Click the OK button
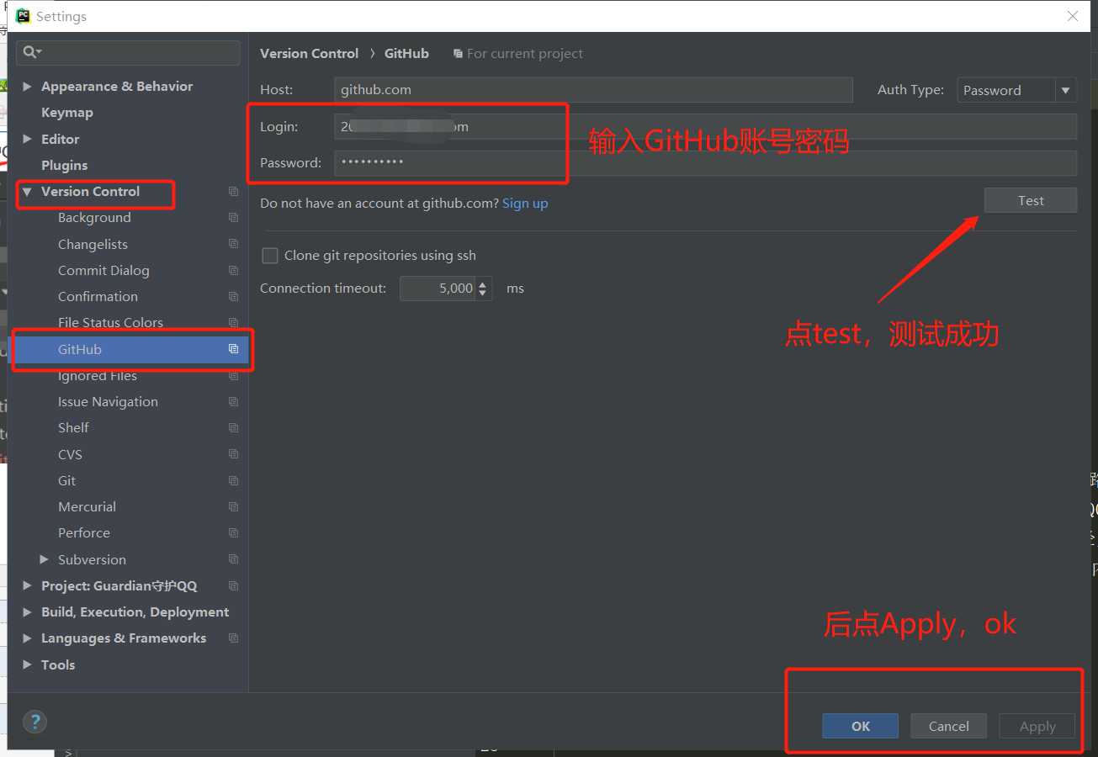Image resolution: width=1098 pixels, height=757 pixels. [x=860, y=726]
